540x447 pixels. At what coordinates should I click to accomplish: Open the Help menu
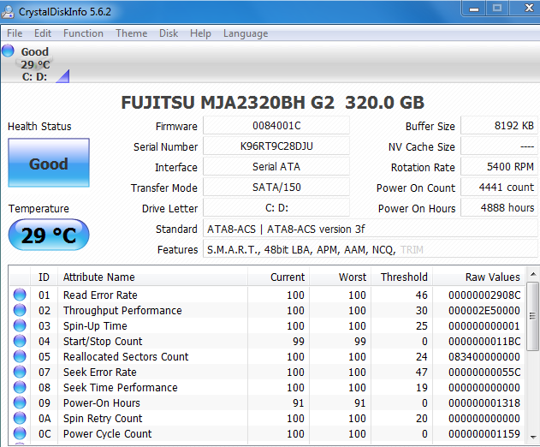pyautogui.click(x=200, y=33)
